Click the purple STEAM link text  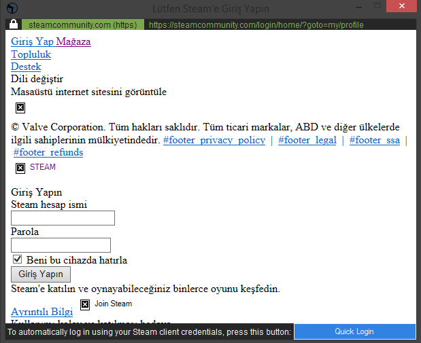click(43, 167)
